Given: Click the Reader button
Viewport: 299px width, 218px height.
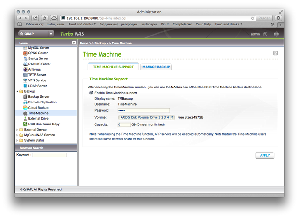Looking at the screenshot, I should tap(264, 18).
